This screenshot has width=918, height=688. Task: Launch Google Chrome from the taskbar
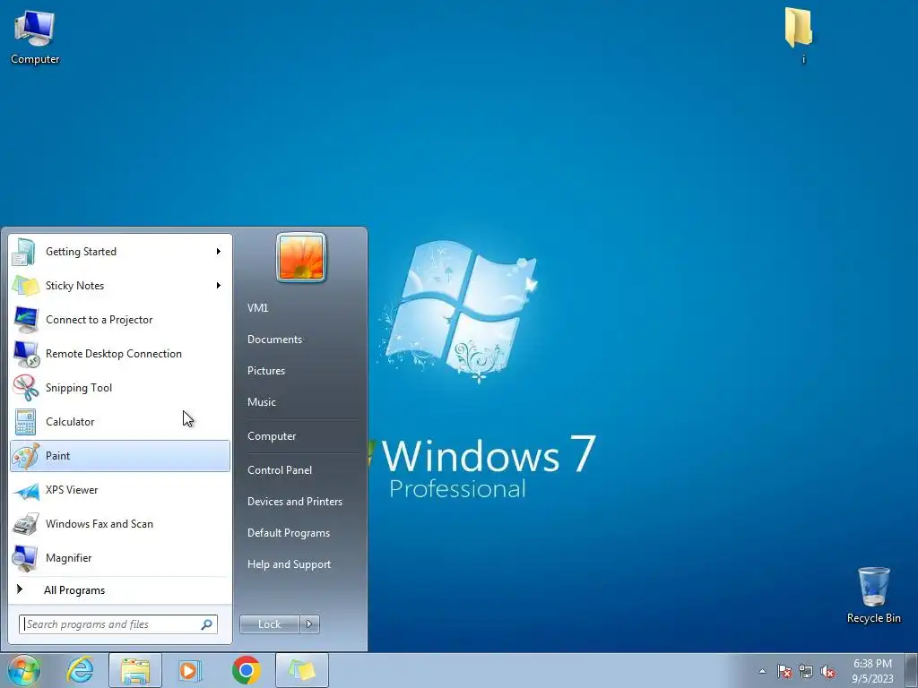[x=247, y=670]
